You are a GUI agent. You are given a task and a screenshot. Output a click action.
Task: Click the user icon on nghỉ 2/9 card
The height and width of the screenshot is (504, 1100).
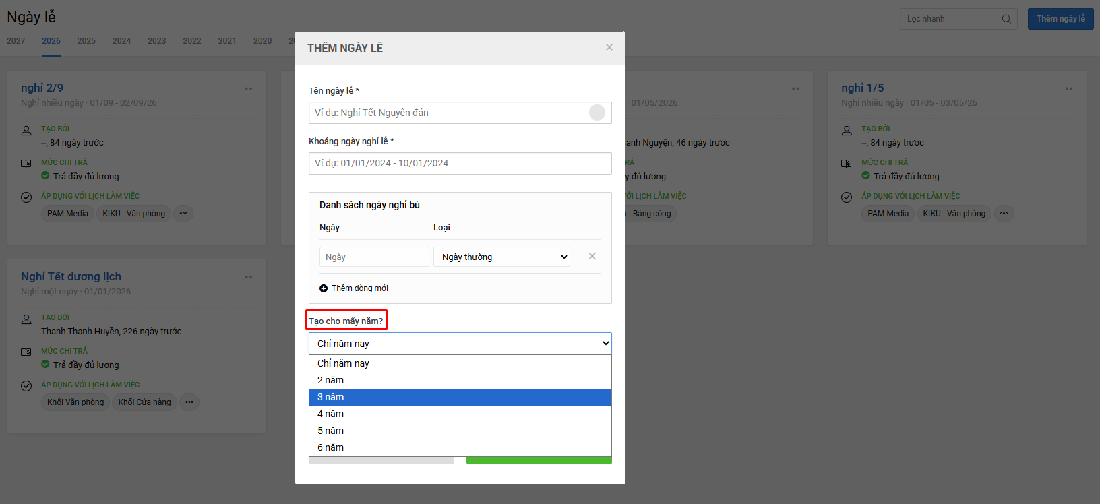click(x=26, y=131)
